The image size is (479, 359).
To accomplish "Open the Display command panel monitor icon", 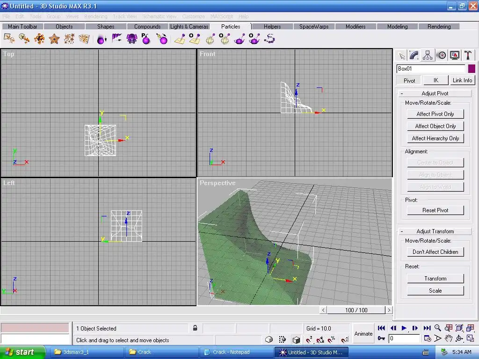I will click(x=455, y=56).
